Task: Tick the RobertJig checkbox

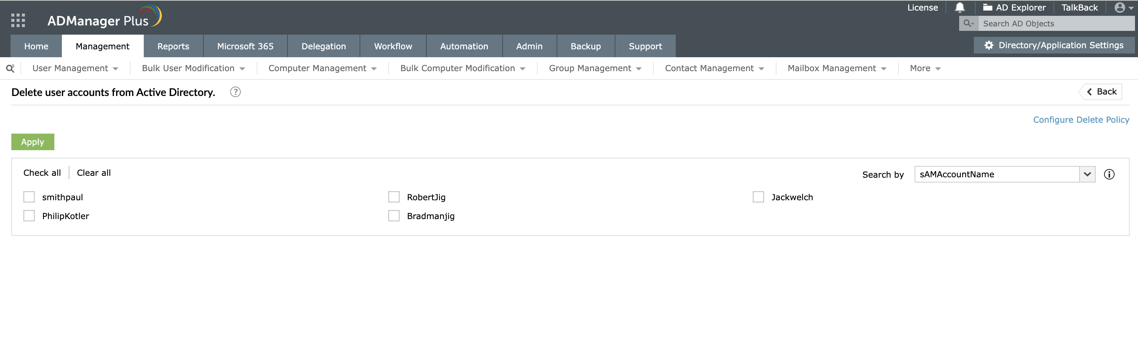Action: coord(394,197)
